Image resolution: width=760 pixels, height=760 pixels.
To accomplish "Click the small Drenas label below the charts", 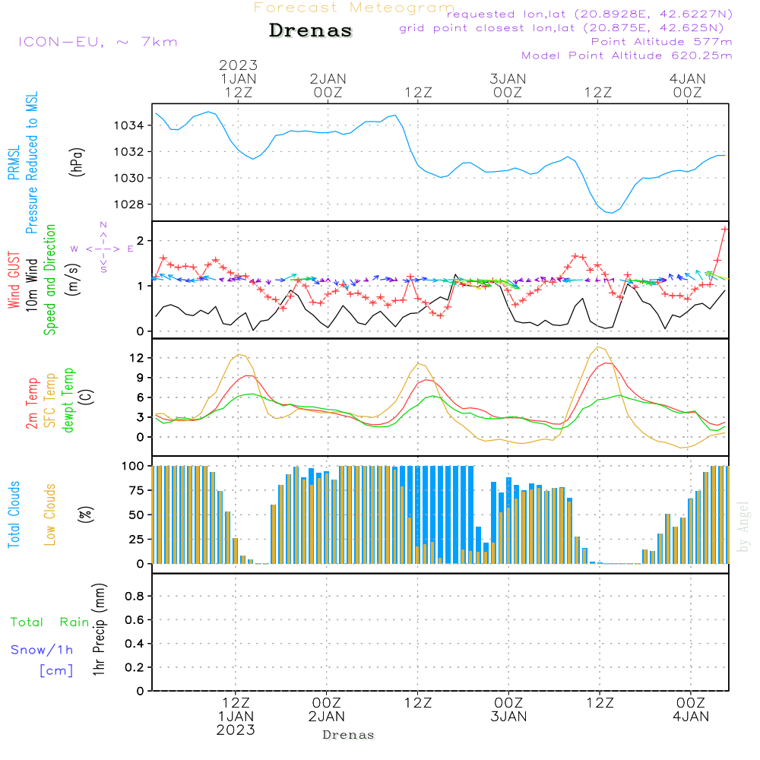I will tap(348, 735).
